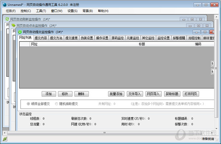
Task: Click the 打开网页 button
Action: click(x=191, y=94)
